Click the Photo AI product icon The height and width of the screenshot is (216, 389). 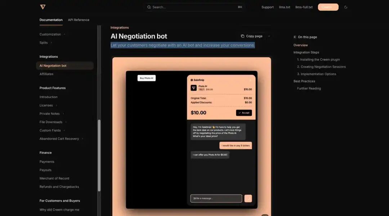tap(193, 88)
